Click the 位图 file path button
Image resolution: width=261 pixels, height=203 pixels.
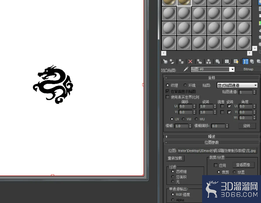(x=217, y=151)
